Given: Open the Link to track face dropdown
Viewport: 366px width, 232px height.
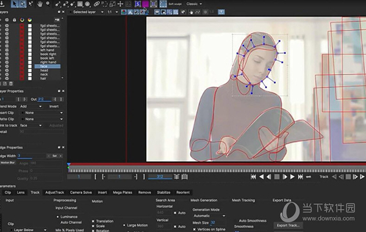Looking at the screenshot, I should [x=31, y=125].
